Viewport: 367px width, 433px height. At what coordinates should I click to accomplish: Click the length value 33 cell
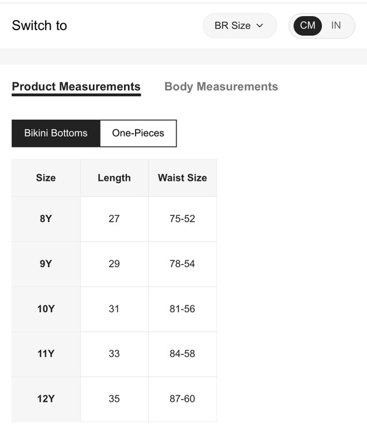pyautogui.click(x=114, y=354)
